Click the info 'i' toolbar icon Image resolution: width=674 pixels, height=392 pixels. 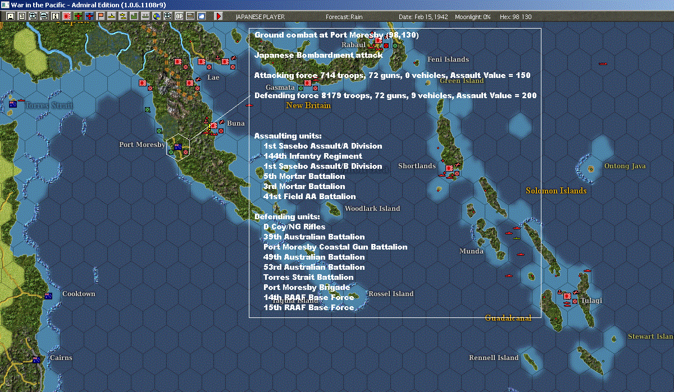pyautogui.click(x=55, y=16)
